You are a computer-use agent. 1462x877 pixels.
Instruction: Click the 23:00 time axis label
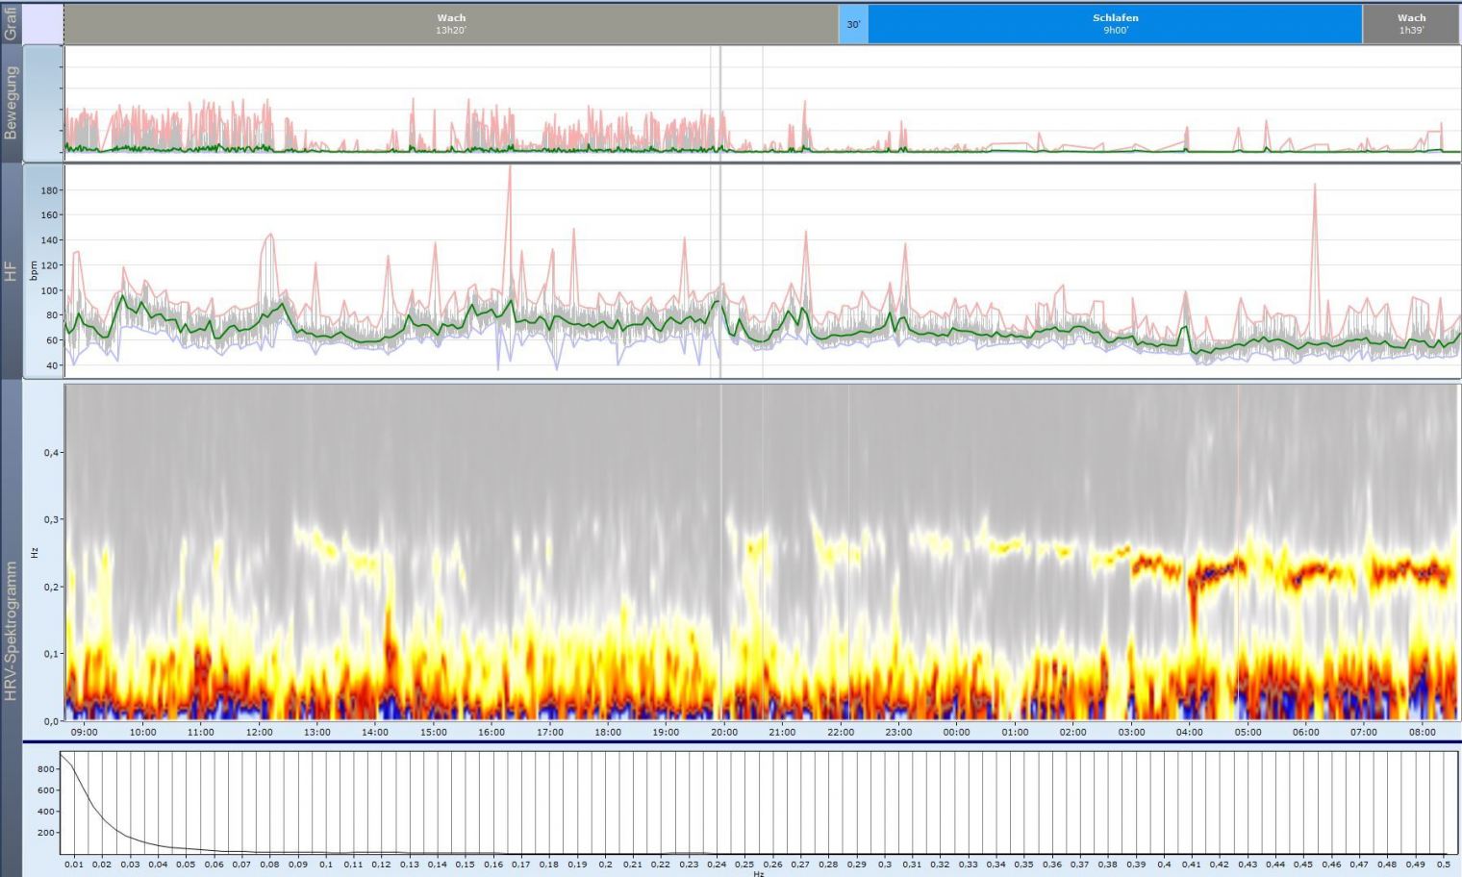898,733
